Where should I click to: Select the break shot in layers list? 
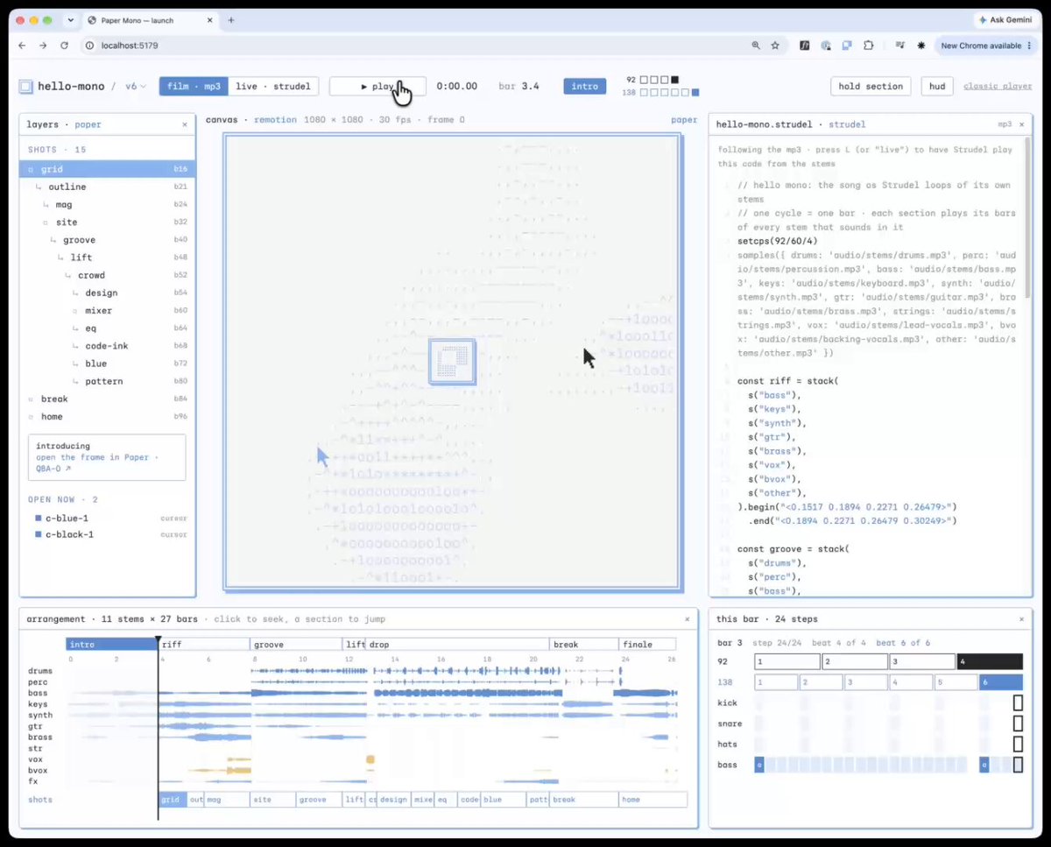[108, 399]
